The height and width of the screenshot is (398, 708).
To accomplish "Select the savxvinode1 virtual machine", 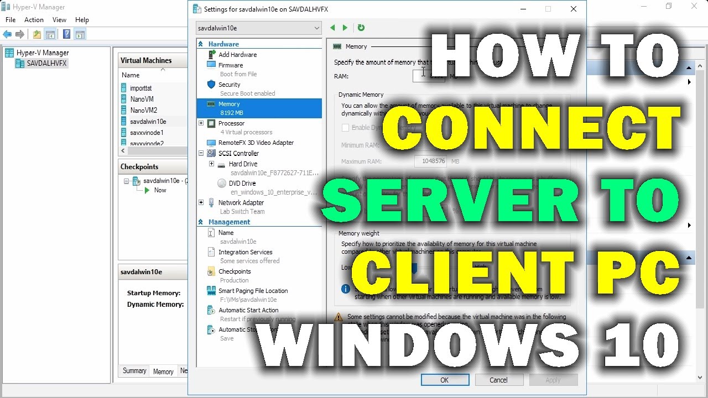I will tap(147, 133).
